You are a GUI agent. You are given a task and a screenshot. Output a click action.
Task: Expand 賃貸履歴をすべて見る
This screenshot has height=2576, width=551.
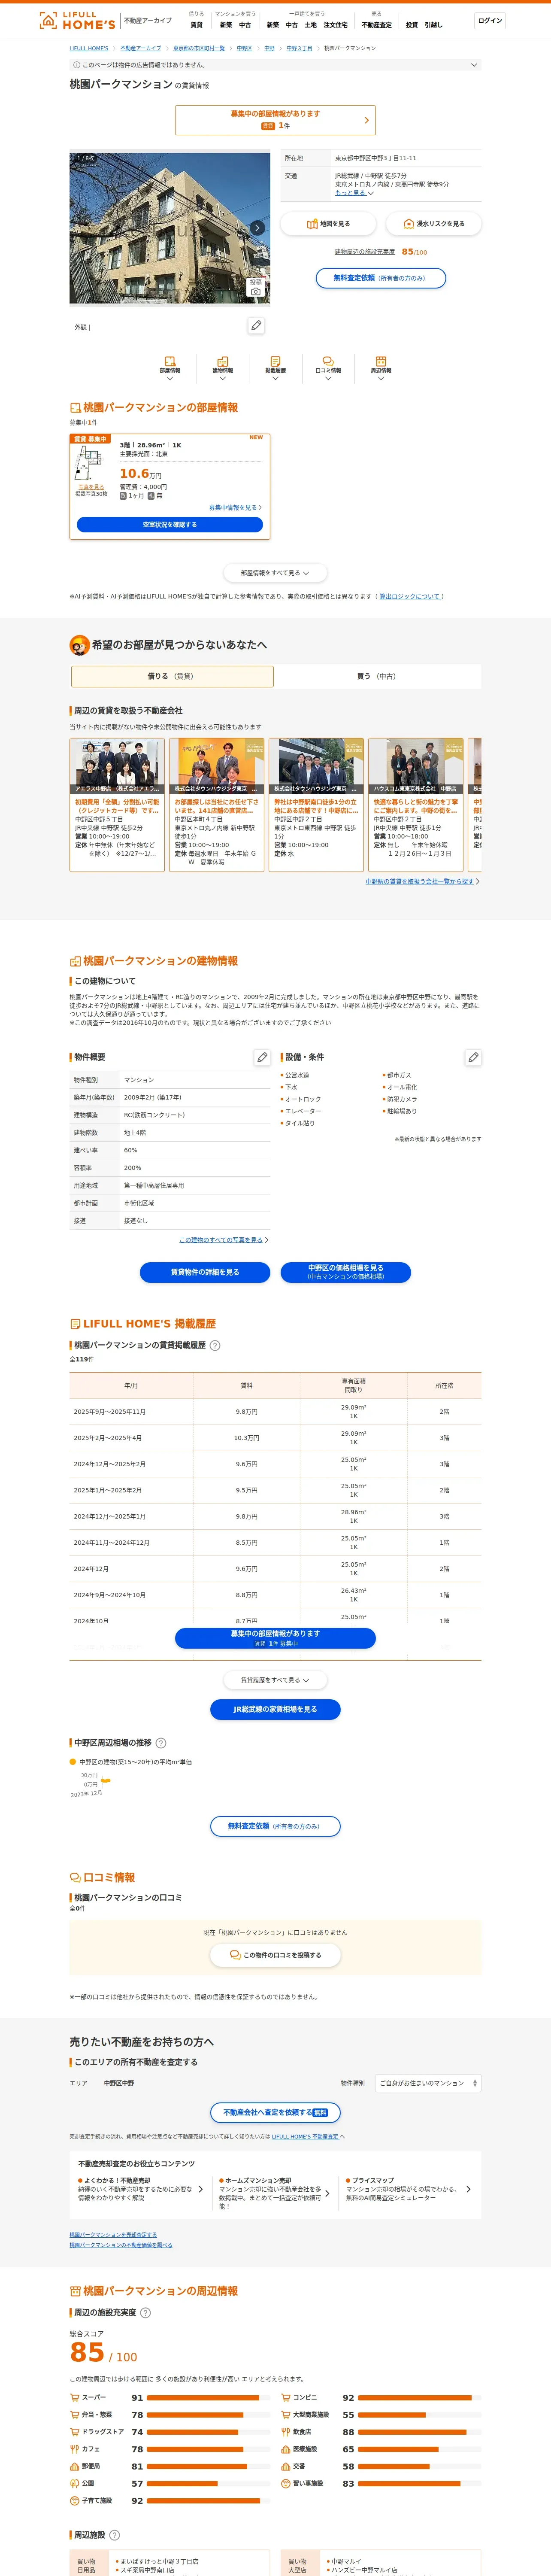275,1680
